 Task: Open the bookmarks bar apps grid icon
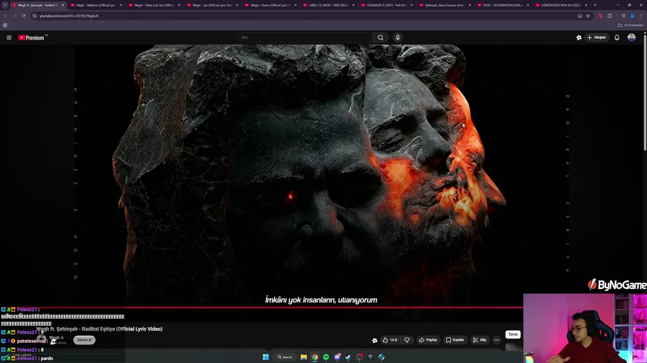click(x=5, y=25)
